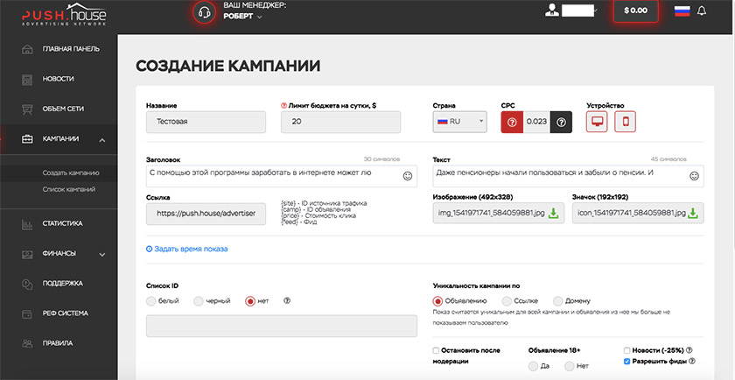Click the daily budget limit field
This screenshot has width=735, height=380.
click(340, 122)
